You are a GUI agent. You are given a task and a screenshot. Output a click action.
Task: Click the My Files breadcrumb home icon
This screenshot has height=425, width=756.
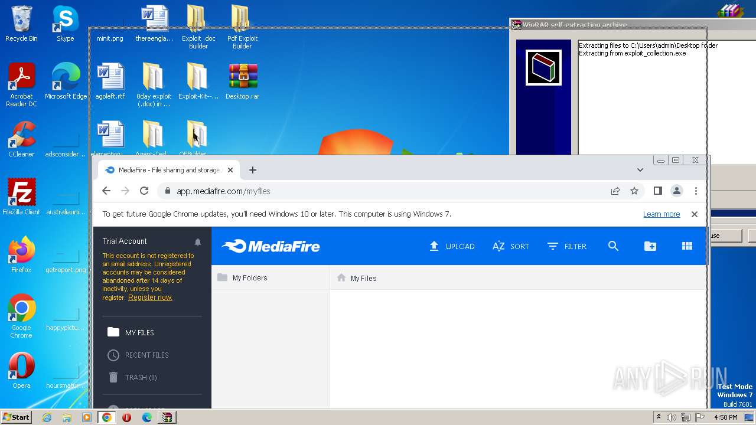point(341,277)
